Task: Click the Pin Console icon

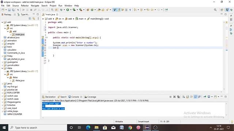Action: point(205,97)
